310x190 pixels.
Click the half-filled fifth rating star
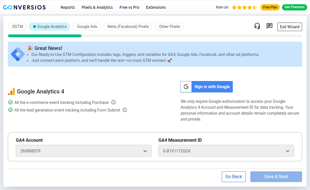tap(255, 8)
